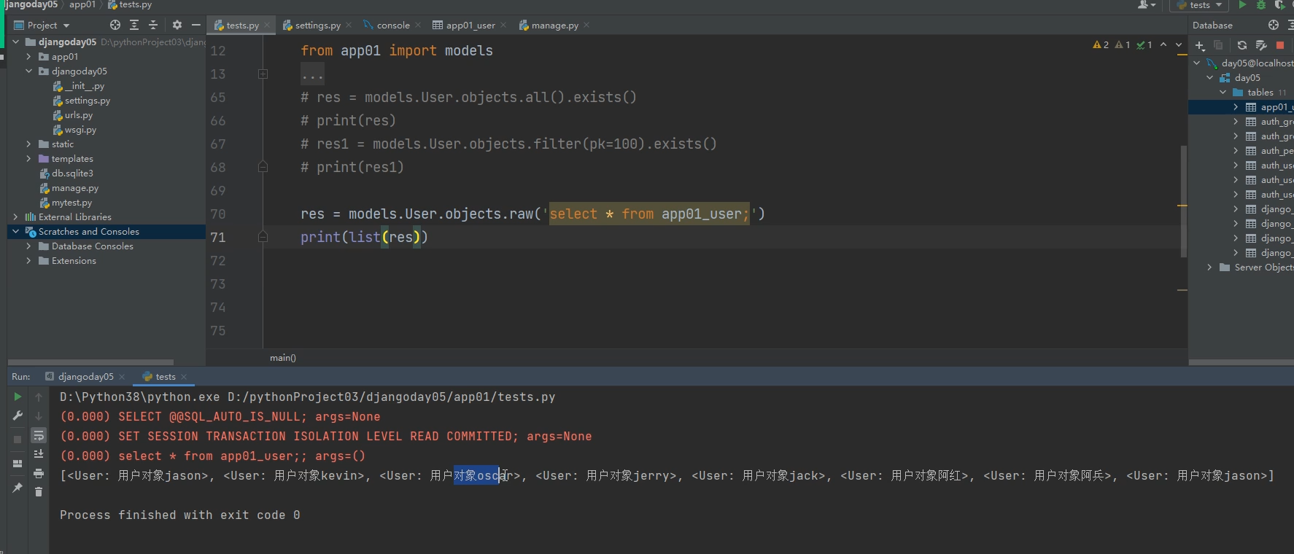Jump to previous highlighted error arrow
Screen dimensions: 1294x554
[1163, 45]
